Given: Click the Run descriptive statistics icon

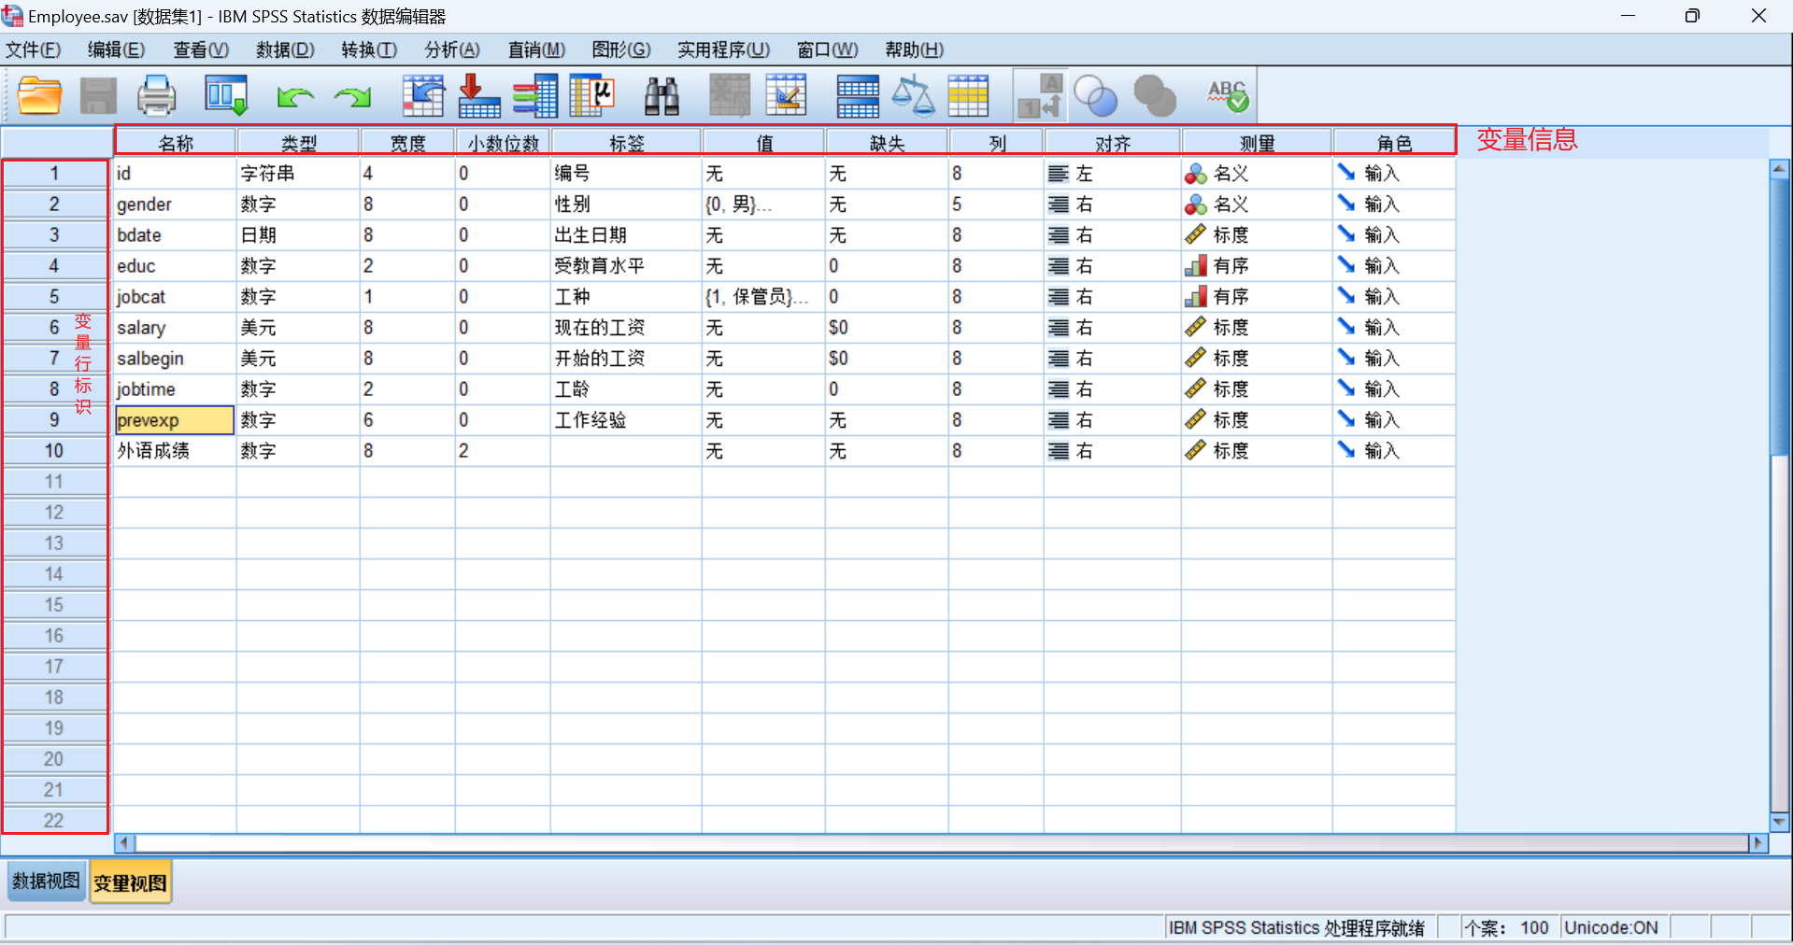Looking at the screenshot, I should (x=592, y=96).
